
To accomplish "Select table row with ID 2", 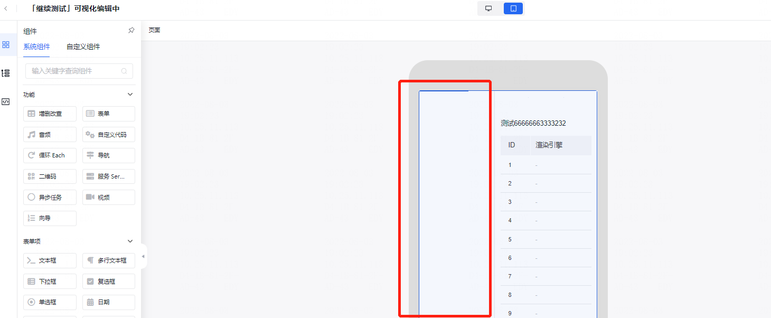I will (x=546, y=183).
